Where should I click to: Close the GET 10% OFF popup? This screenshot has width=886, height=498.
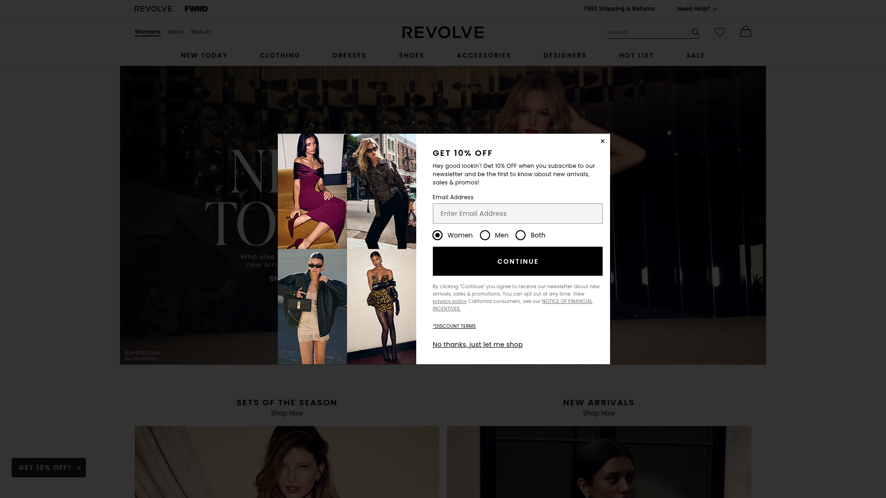point(602,141)
